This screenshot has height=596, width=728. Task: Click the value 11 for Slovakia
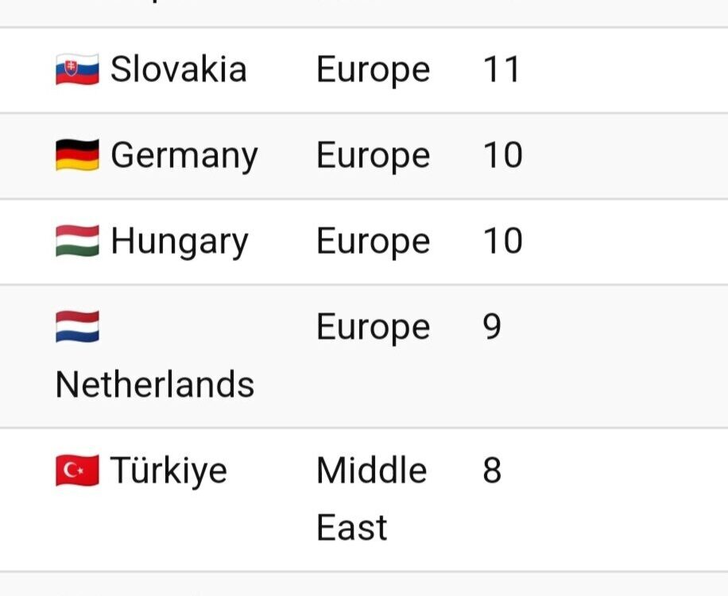(501, 69)
